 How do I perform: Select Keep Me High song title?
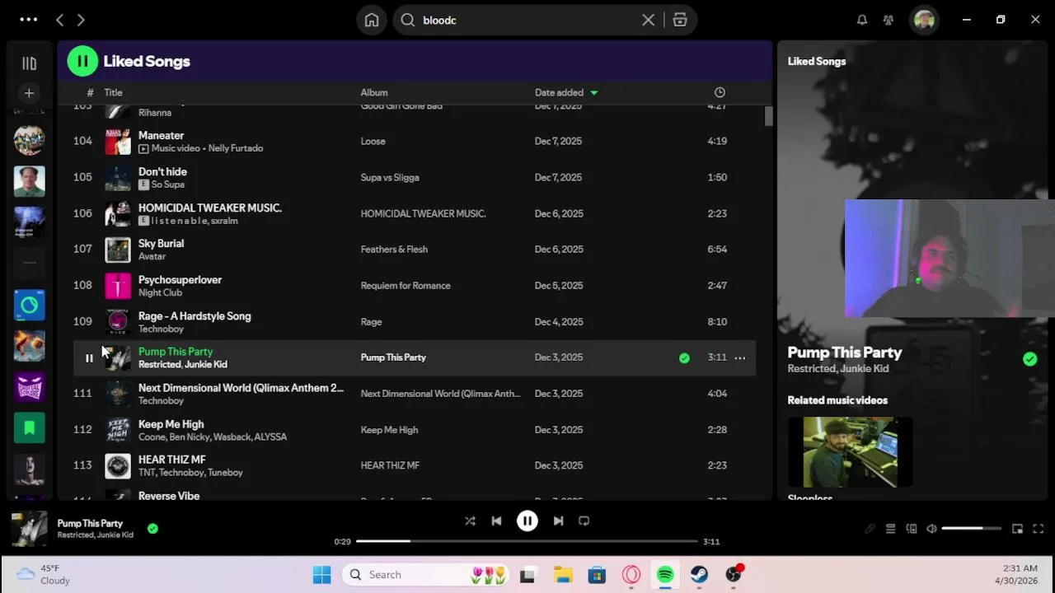click(x=171, y=424)
